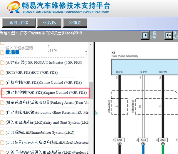Click the X5 Fuel Pump Assembly label
This screenshot has height=154, width=178.
point(125,54)
